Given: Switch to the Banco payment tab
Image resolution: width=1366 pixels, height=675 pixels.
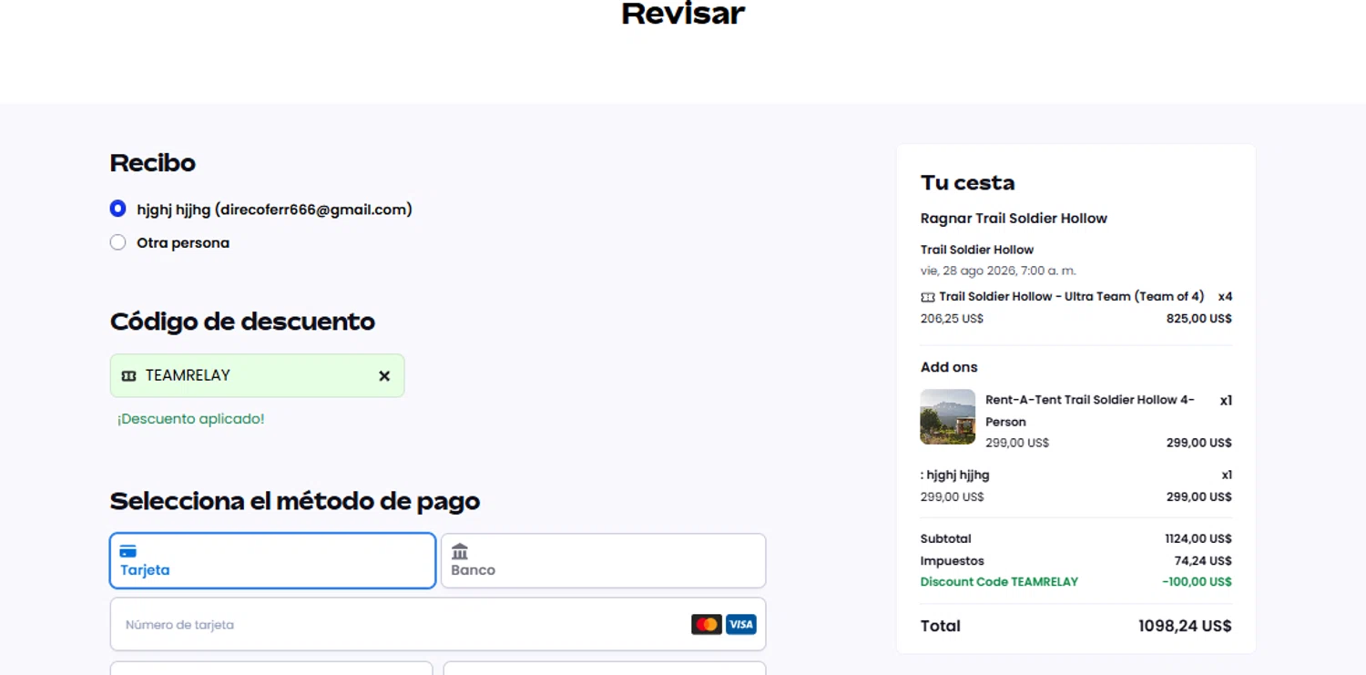Looking at the screenshot, I should click(x=603, y=560).
